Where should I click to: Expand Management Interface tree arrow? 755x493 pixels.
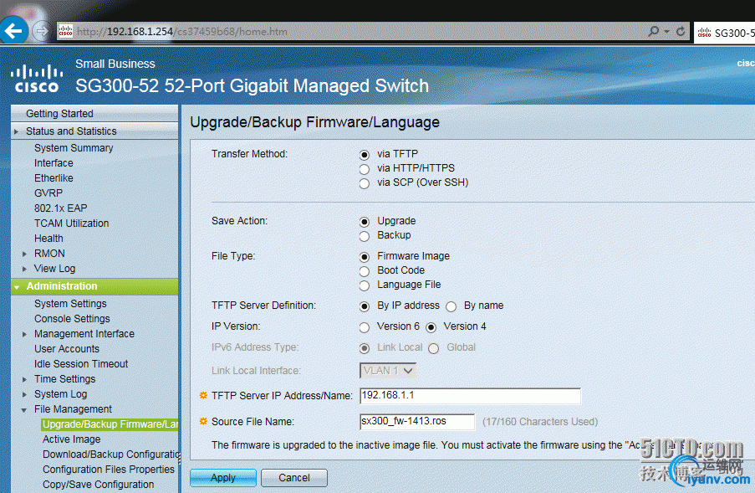click(x=24, y=334)
